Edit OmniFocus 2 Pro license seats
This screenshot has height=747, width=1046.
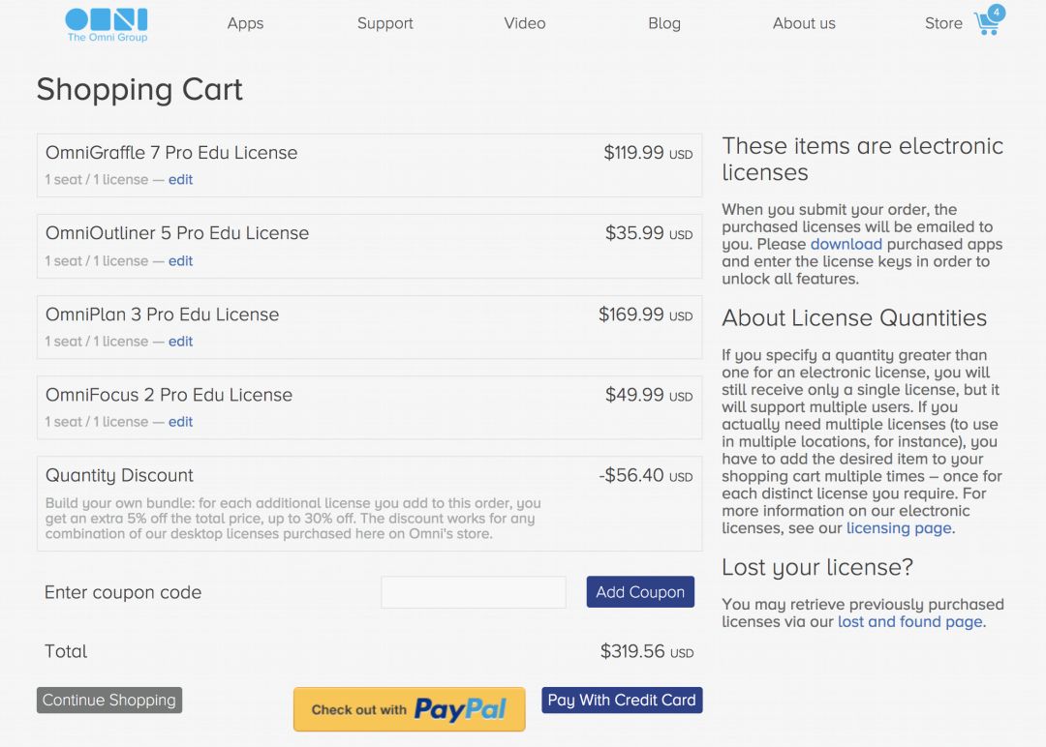(180, 422)
